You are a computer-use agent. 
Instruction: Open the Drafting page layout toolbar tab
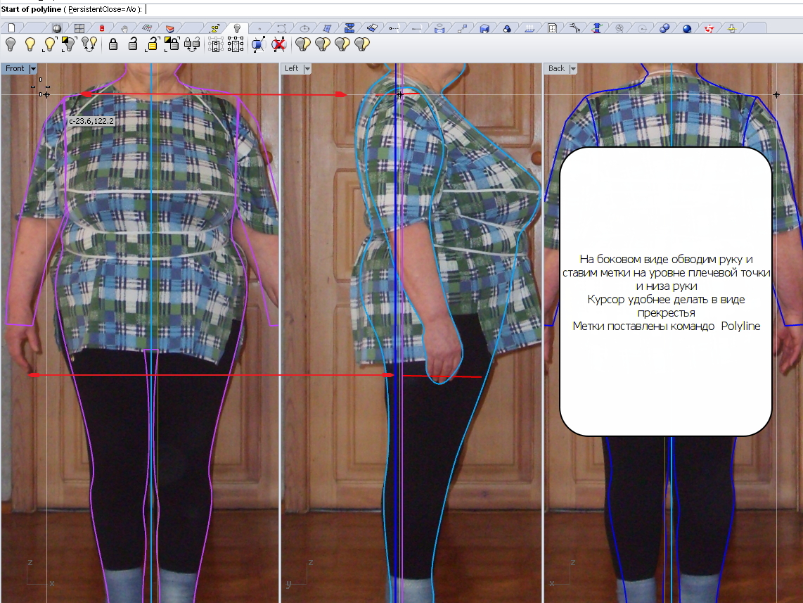click(552, 28)
